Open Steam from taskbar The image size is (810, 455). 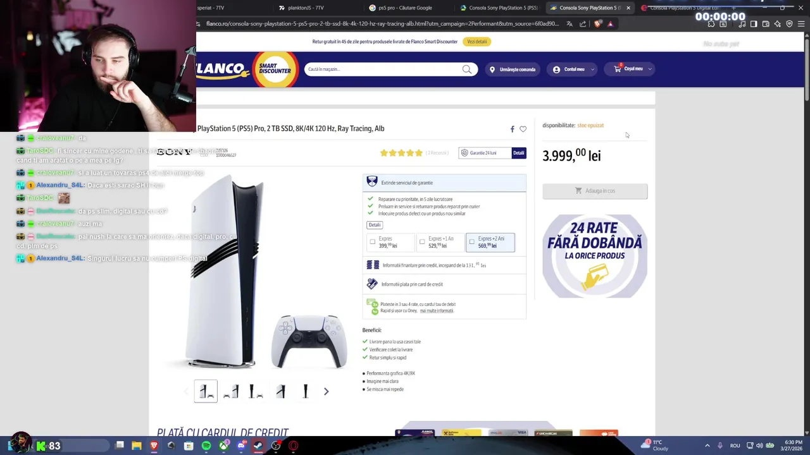[258, 446]
